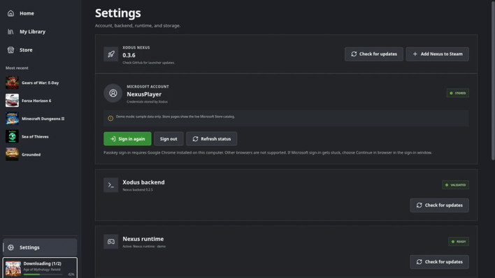Check for updates for Xodus Nexus launcher

pos(374,54)
